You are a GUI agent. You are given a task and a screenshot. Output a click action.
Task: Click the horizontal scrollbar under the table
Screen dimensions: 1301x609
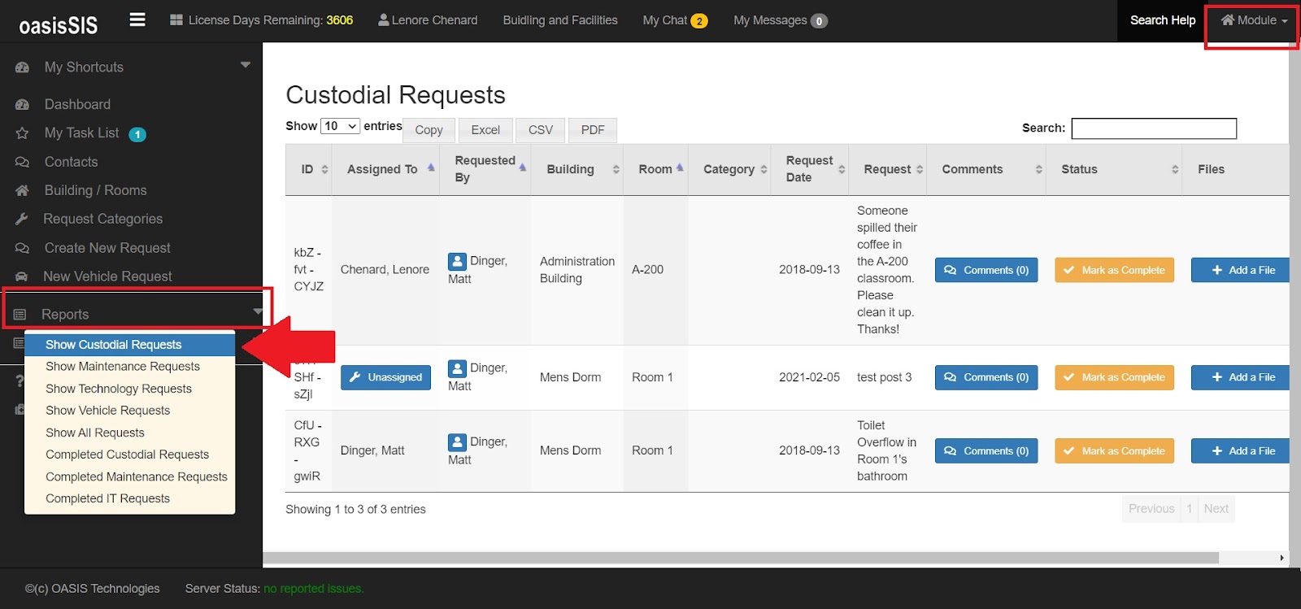740,558
